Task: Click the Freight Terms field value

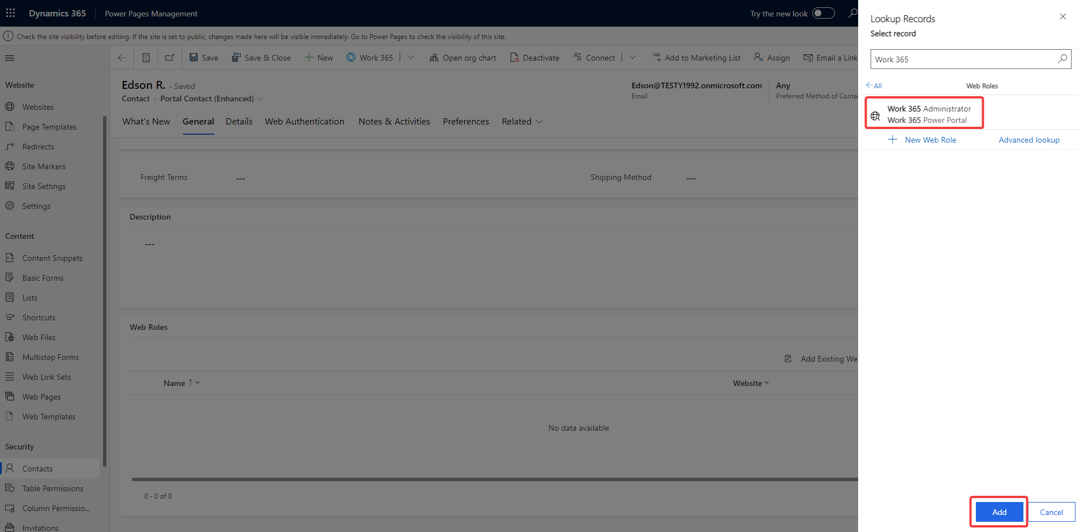Action: point(241,178)
